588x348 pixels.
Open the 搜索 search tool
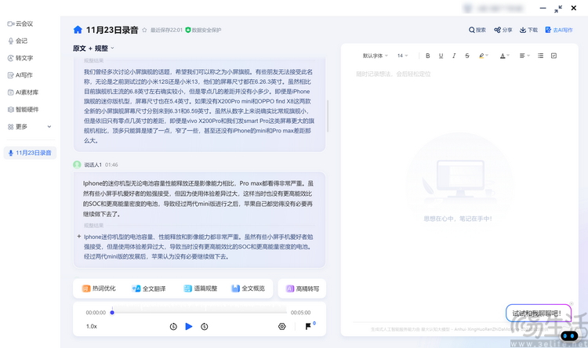point(477,30)
